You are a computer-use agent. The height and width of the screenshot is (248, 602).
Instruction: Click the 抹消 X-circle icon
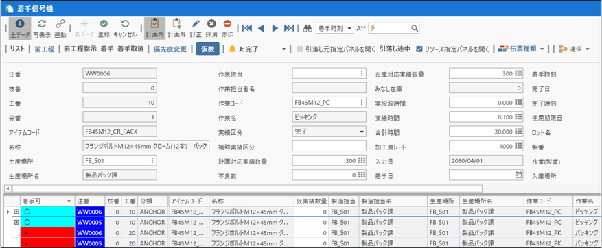coord(211,24)
